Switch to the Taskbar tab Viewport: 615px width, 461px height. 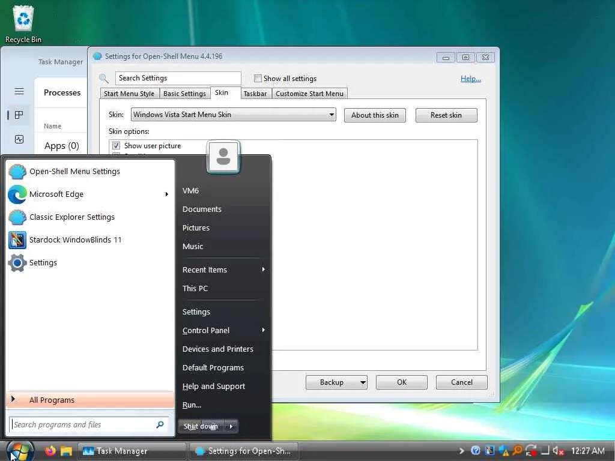click(x=255, y=94)
